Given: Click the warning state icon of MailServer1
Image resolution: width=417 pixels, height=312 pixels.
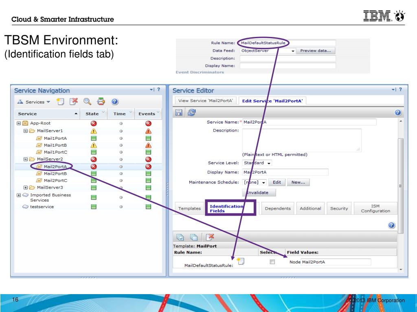Looking at the screenshot, I should coord(94,131).
